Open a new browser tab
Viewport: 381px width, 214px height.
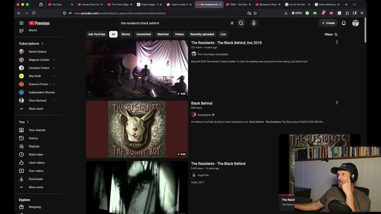coord(346,4)
